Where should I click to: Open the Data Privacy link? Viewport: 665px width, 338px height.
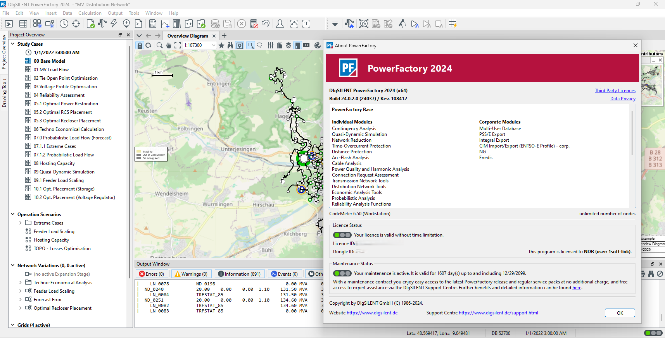[x=623, y=99]
